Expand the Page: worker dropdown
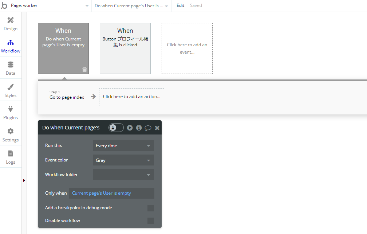 click(x=50, y=5)
